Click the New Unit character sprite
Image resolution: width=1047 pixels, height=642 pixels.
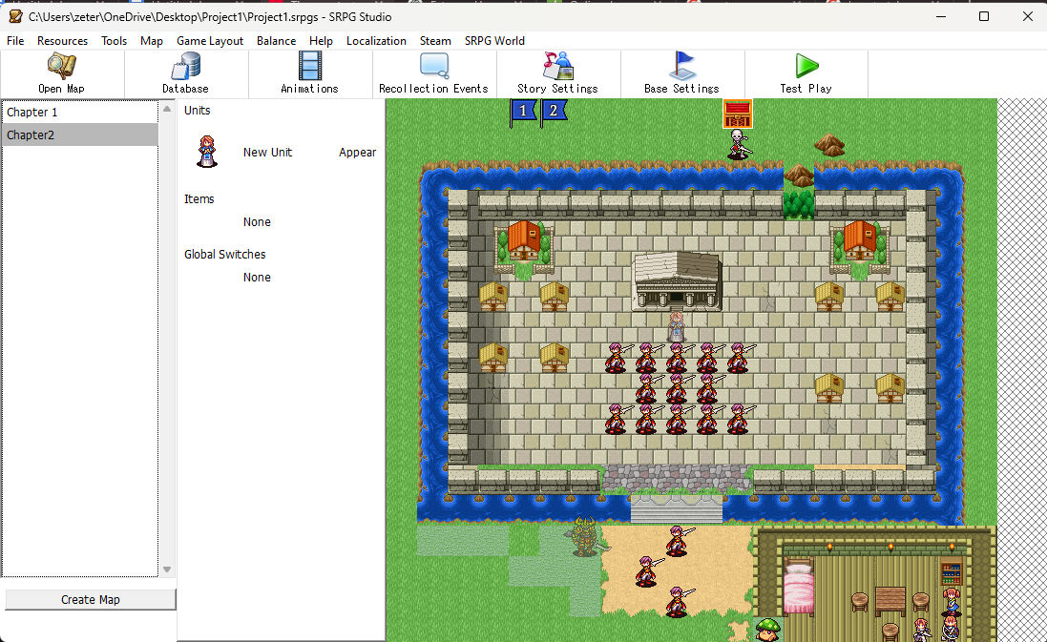tap(207, 152)
